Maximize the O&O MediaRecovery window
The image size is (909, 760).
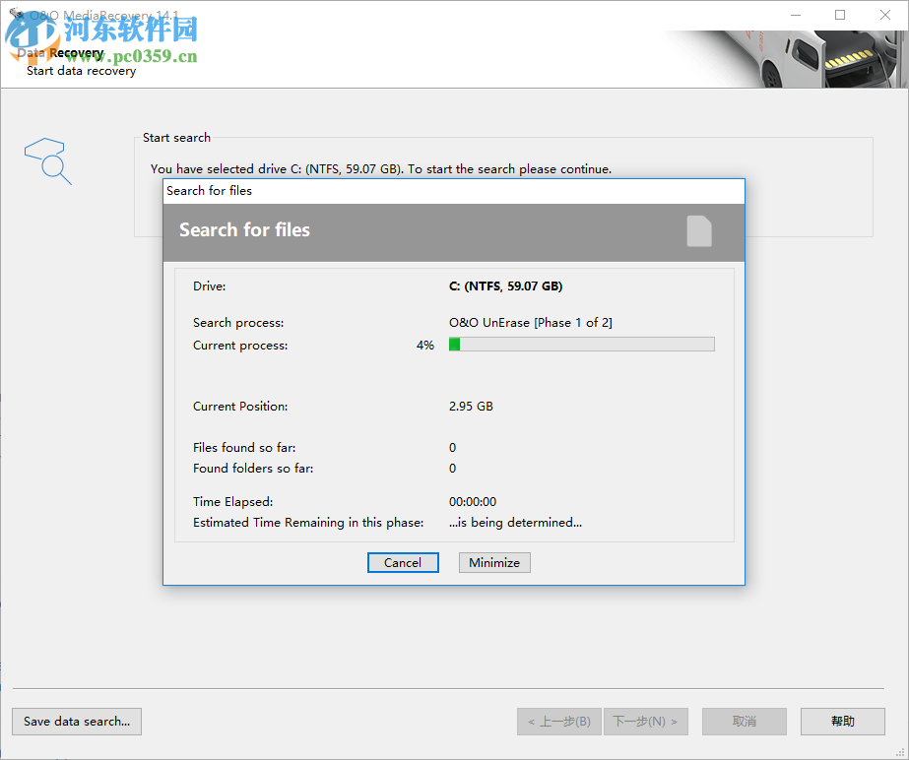point(840,15)
